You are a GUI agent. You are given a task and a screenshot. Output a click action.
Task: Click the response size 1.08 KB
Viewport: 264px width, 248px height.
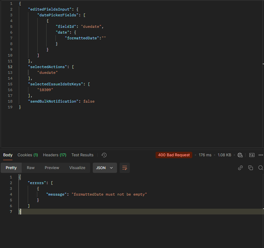click(224, 155)
